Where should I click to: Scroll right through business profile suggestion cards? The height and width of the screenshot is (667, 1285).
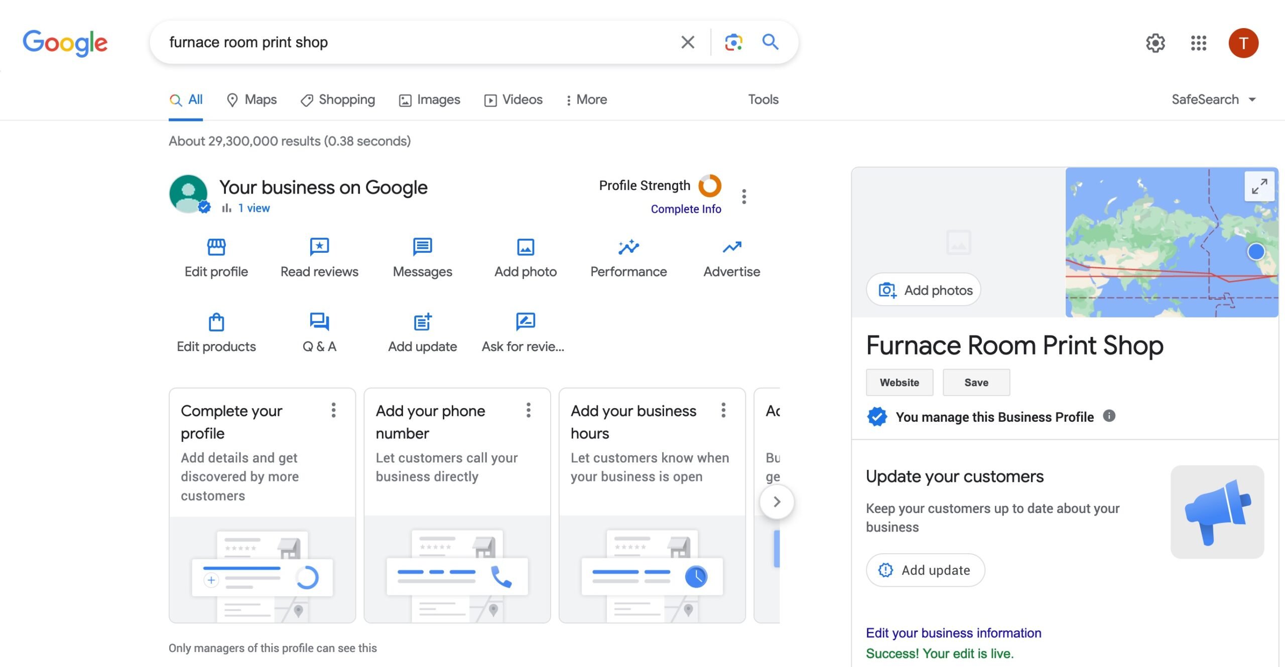point(775,502)
